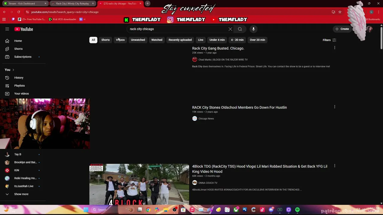This screenshot has height=215, width=383.
Task: Reload the page with refresh icon
Action: 19,12
